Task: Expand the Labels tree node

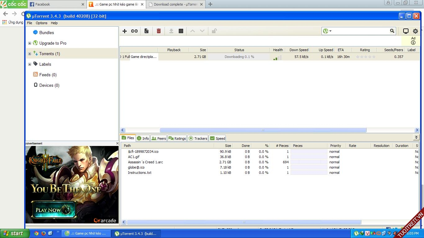Action: [29, 64]
